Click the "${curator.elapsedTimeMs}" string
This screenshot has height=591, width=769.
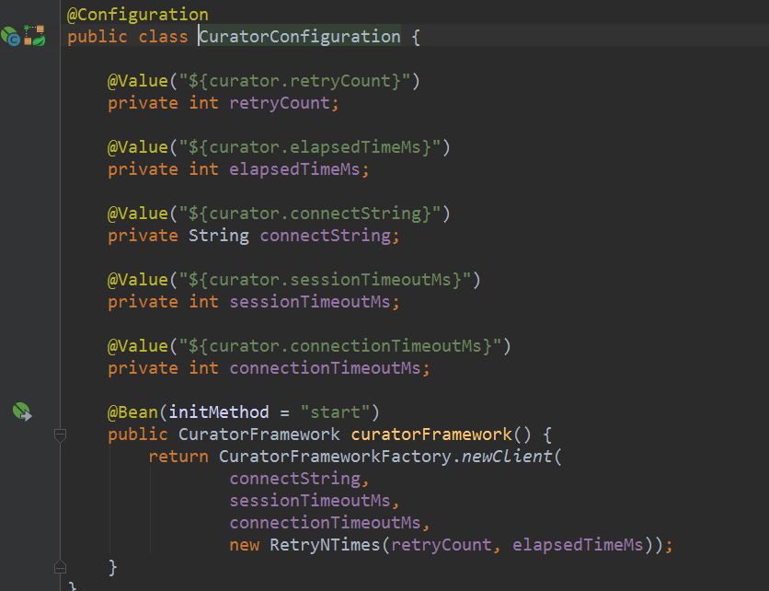(310, 147)
